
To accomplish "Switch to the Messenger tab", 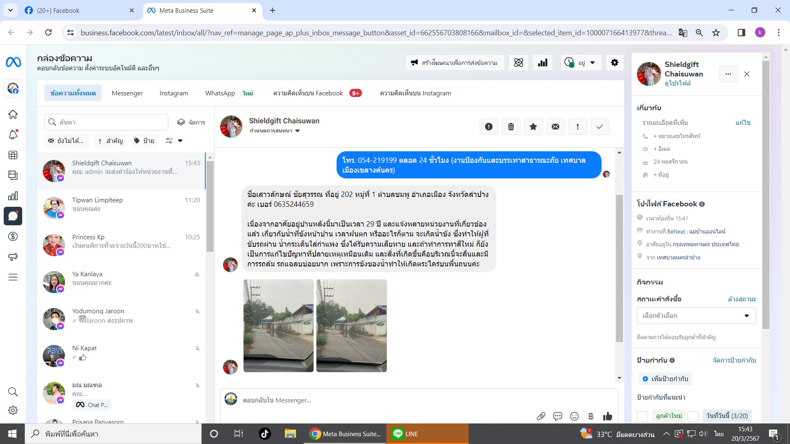I will (x=127, y=93).
